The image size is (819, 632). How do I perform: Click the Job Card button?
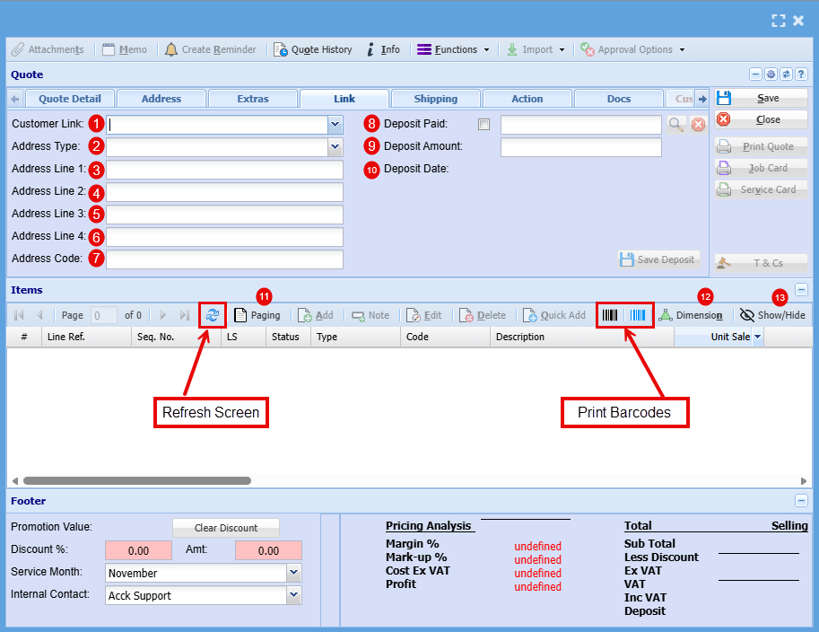761,169
